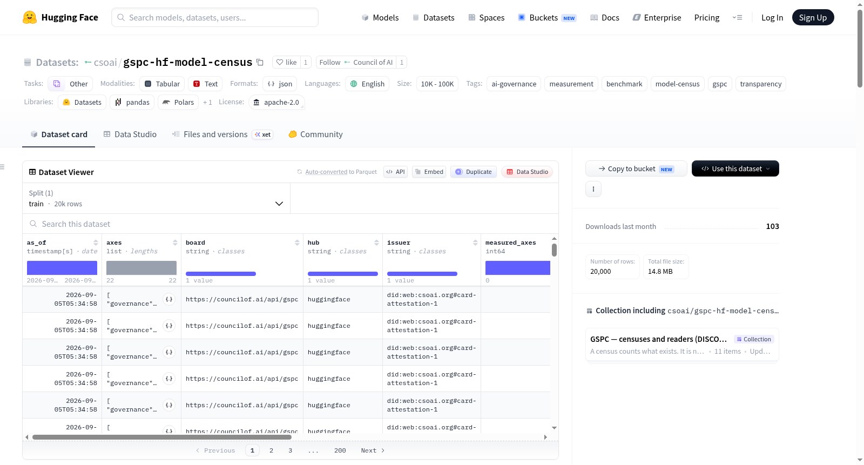Open the csoai organization link
This screenshot has height=465, width=864.
click(x=105, y=62)
